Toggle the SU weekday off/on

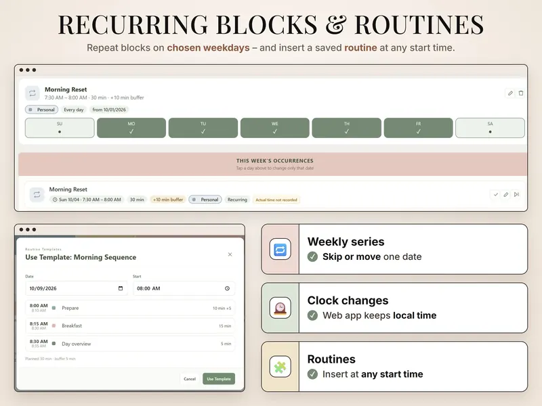pos(60,128)
